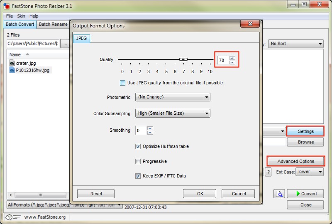Click the source folder path field
The image size is (332, 224).
[x=33, y=44]
